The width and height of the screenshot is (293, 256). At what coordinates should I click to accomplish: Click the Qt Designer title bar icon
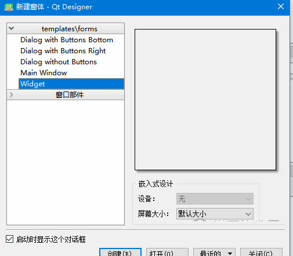pyautogui.click(x=9, y=7)
